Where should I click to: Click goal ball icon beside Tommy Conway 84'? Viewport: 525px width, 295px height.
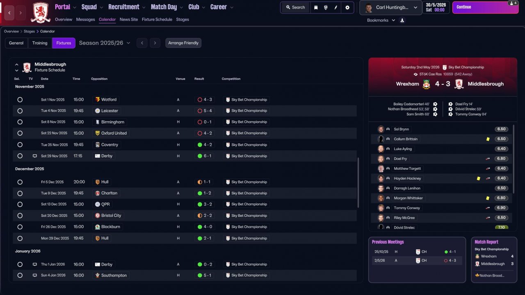451,114
